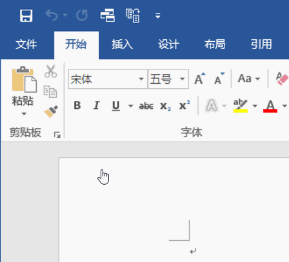
Task: Open text effects dropdown arrow
Action: pos(224,106)
